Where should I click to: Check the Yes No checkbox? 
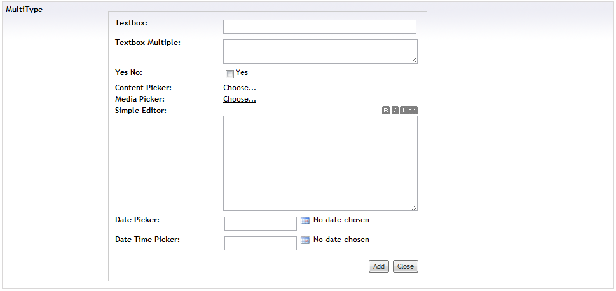(x=230, y=74)
